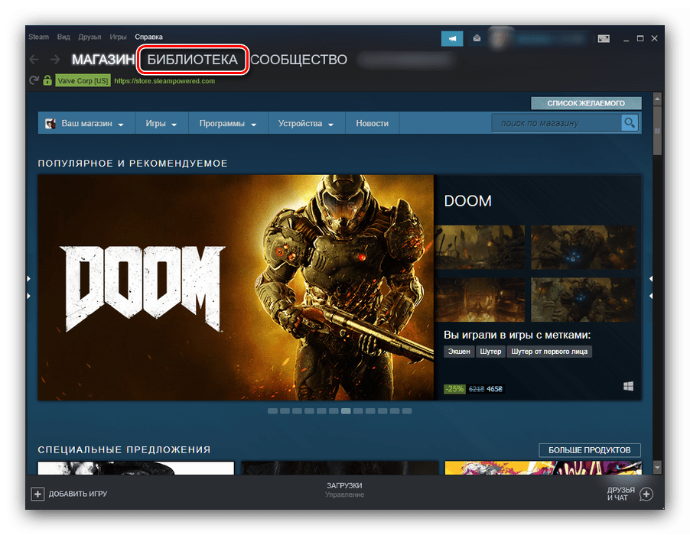This screenshot has height=535, width=690.
Task: Click the DOOM title text
Action: pyautogui.click(x=467, y=201)
